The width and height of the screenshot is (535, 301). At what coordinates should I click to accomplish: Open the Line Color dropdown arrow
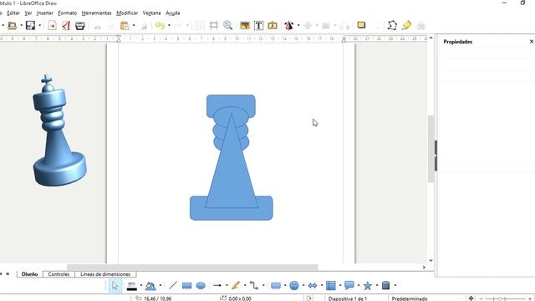(141, 286)
